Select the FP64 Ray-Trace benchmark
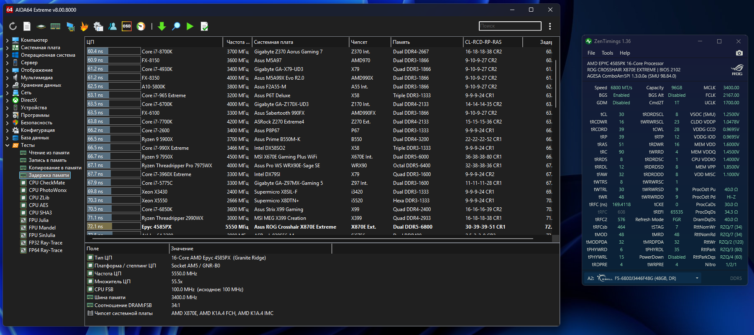Screen dimensions: 754x335 [46, 250]
